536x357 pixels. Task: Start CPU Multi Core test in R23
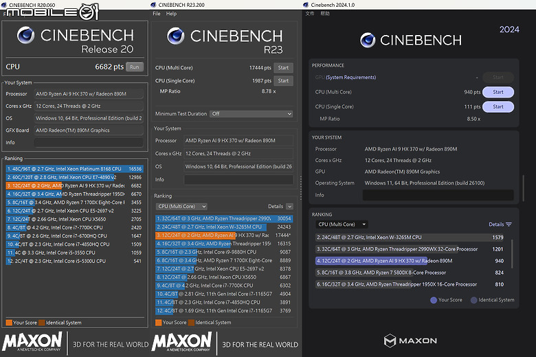tap(283, 68)
